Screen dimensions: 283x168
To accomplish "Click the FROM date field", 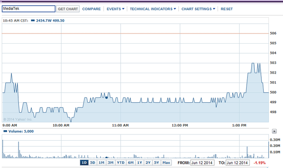I will (203, 163).
